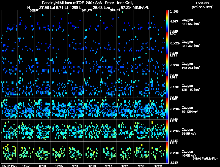Open the 331-589 keV panel at 12:29
The image size is (220, 167).
tap(158, 21)
